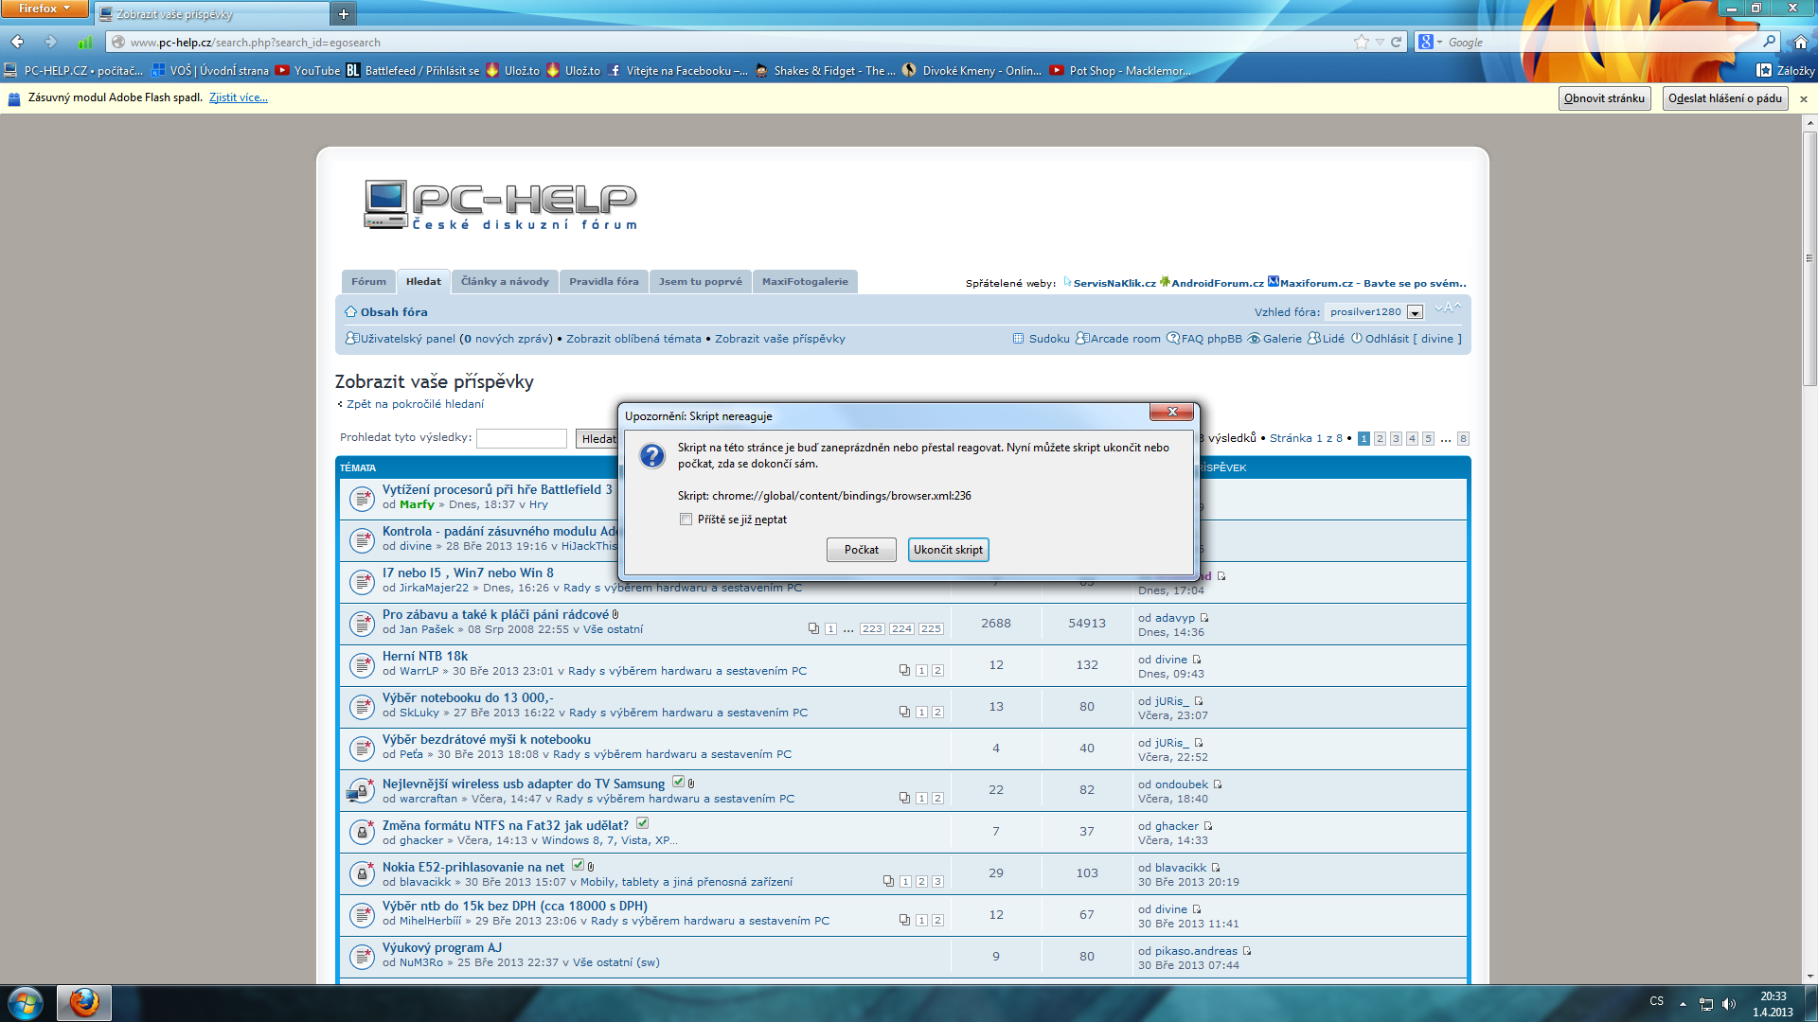Open Firefox home page via house icon

point(1800,42)
